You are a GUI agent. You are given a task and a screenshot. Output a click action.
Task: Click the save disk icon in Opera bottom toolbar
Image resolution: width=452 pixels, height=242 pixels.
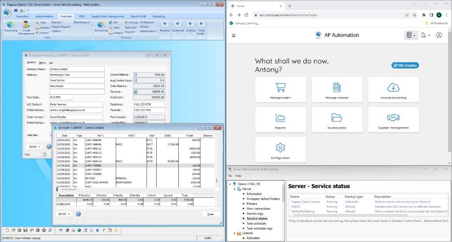click(x=25, y=230)
